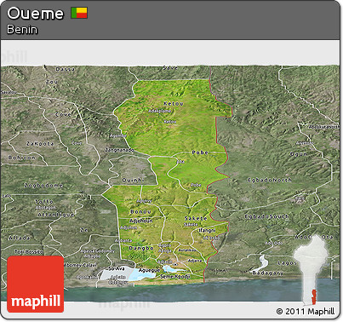The image size is (343, 322).
Task: Click the Allada label
Action: pos(19,238)
